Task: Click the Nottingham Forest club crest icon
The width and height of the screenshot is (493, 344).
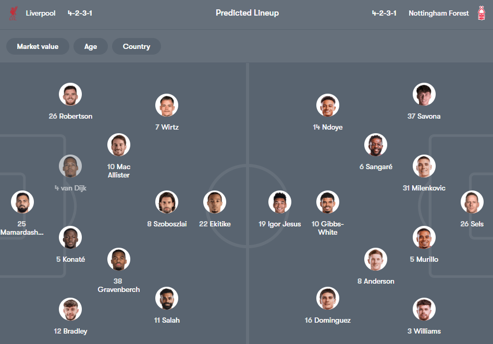Action: click(x=481, y=13)
